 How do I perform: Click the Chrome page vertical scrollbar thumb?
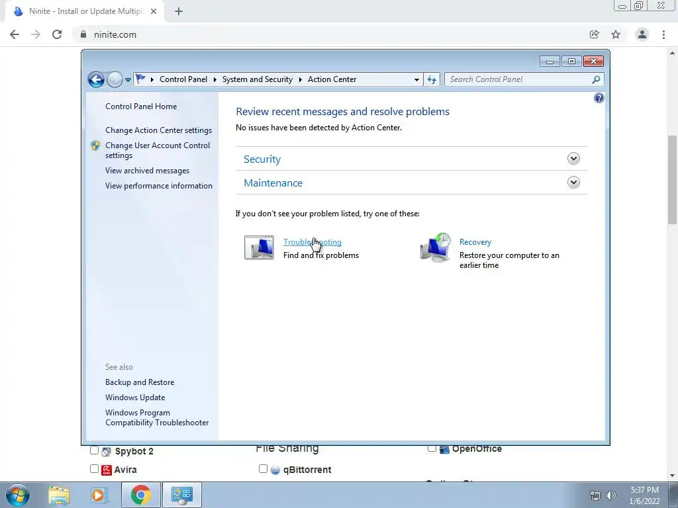pyautogui.click(x=673, y=180)
